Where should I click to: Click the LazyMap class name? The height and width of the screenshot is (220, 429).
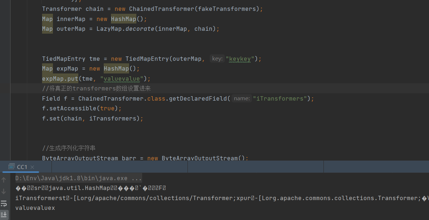[109, 29]
